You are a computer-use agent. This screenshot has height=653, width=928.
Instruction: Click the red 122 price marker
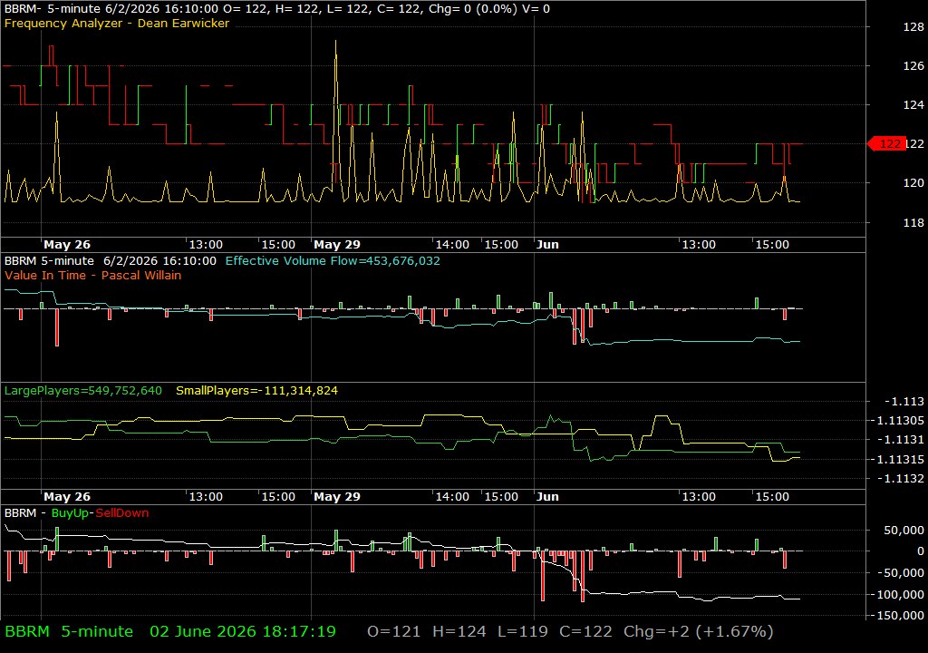pyautogui.click(x=886, y=143)
